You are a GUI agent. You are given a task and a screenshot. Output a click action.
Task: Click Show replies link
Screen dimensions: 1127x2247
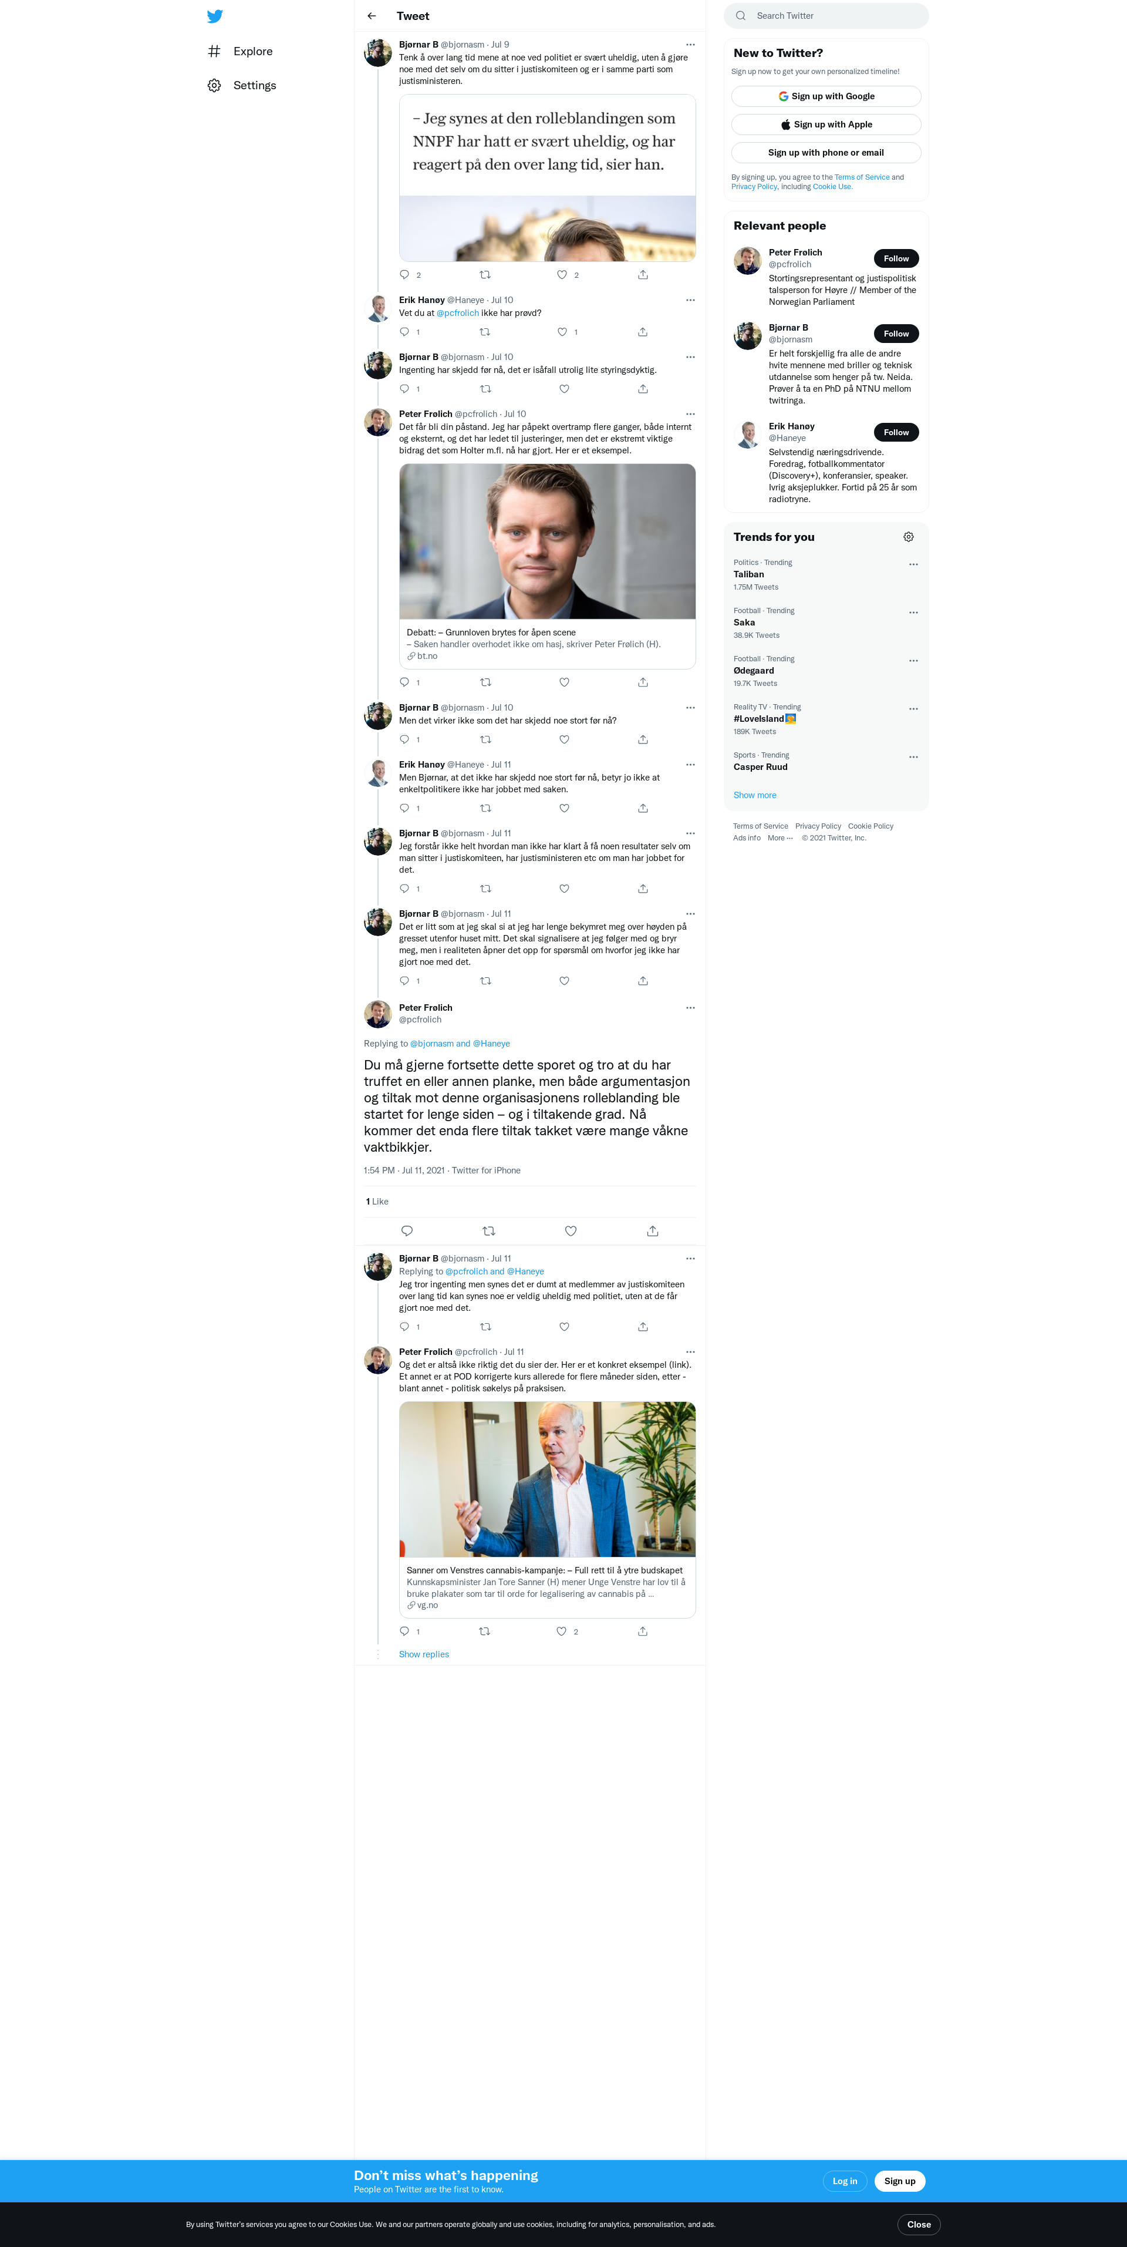click(424, 1655)
